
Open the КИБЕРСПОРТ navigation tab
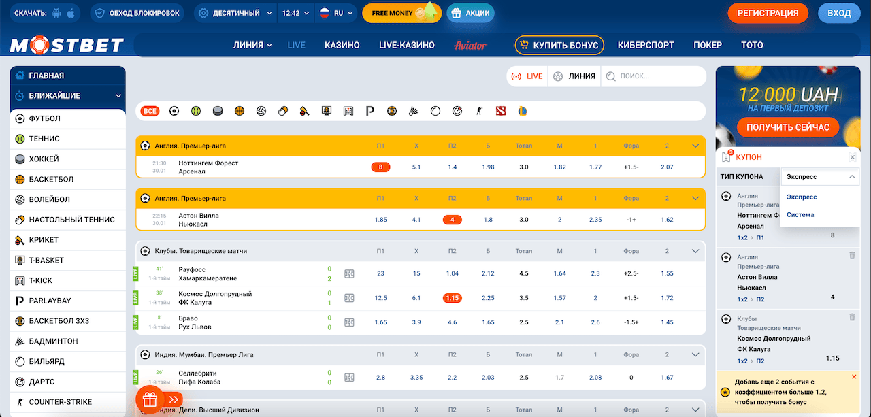tap(646, 45)
